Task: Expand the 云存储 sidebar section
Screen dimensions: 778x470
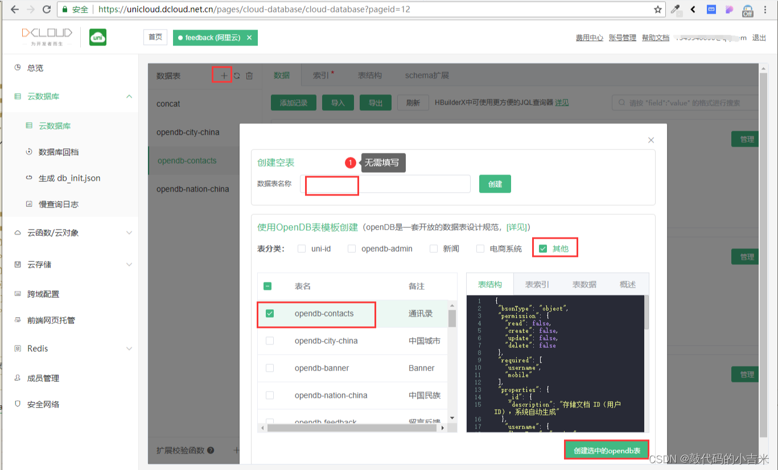Action: click(x=129, y=264)
